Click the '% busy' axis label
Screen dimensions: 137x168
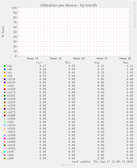click(x=3, y=32)
